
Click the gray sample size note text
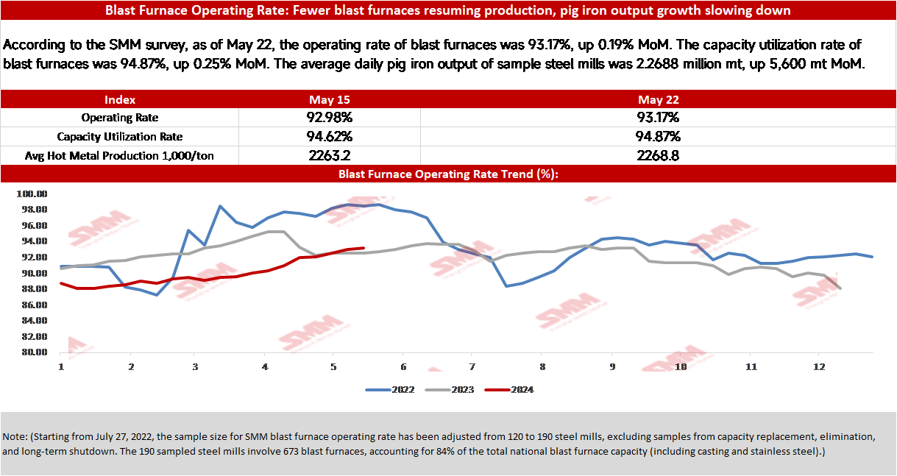(439, 444)
